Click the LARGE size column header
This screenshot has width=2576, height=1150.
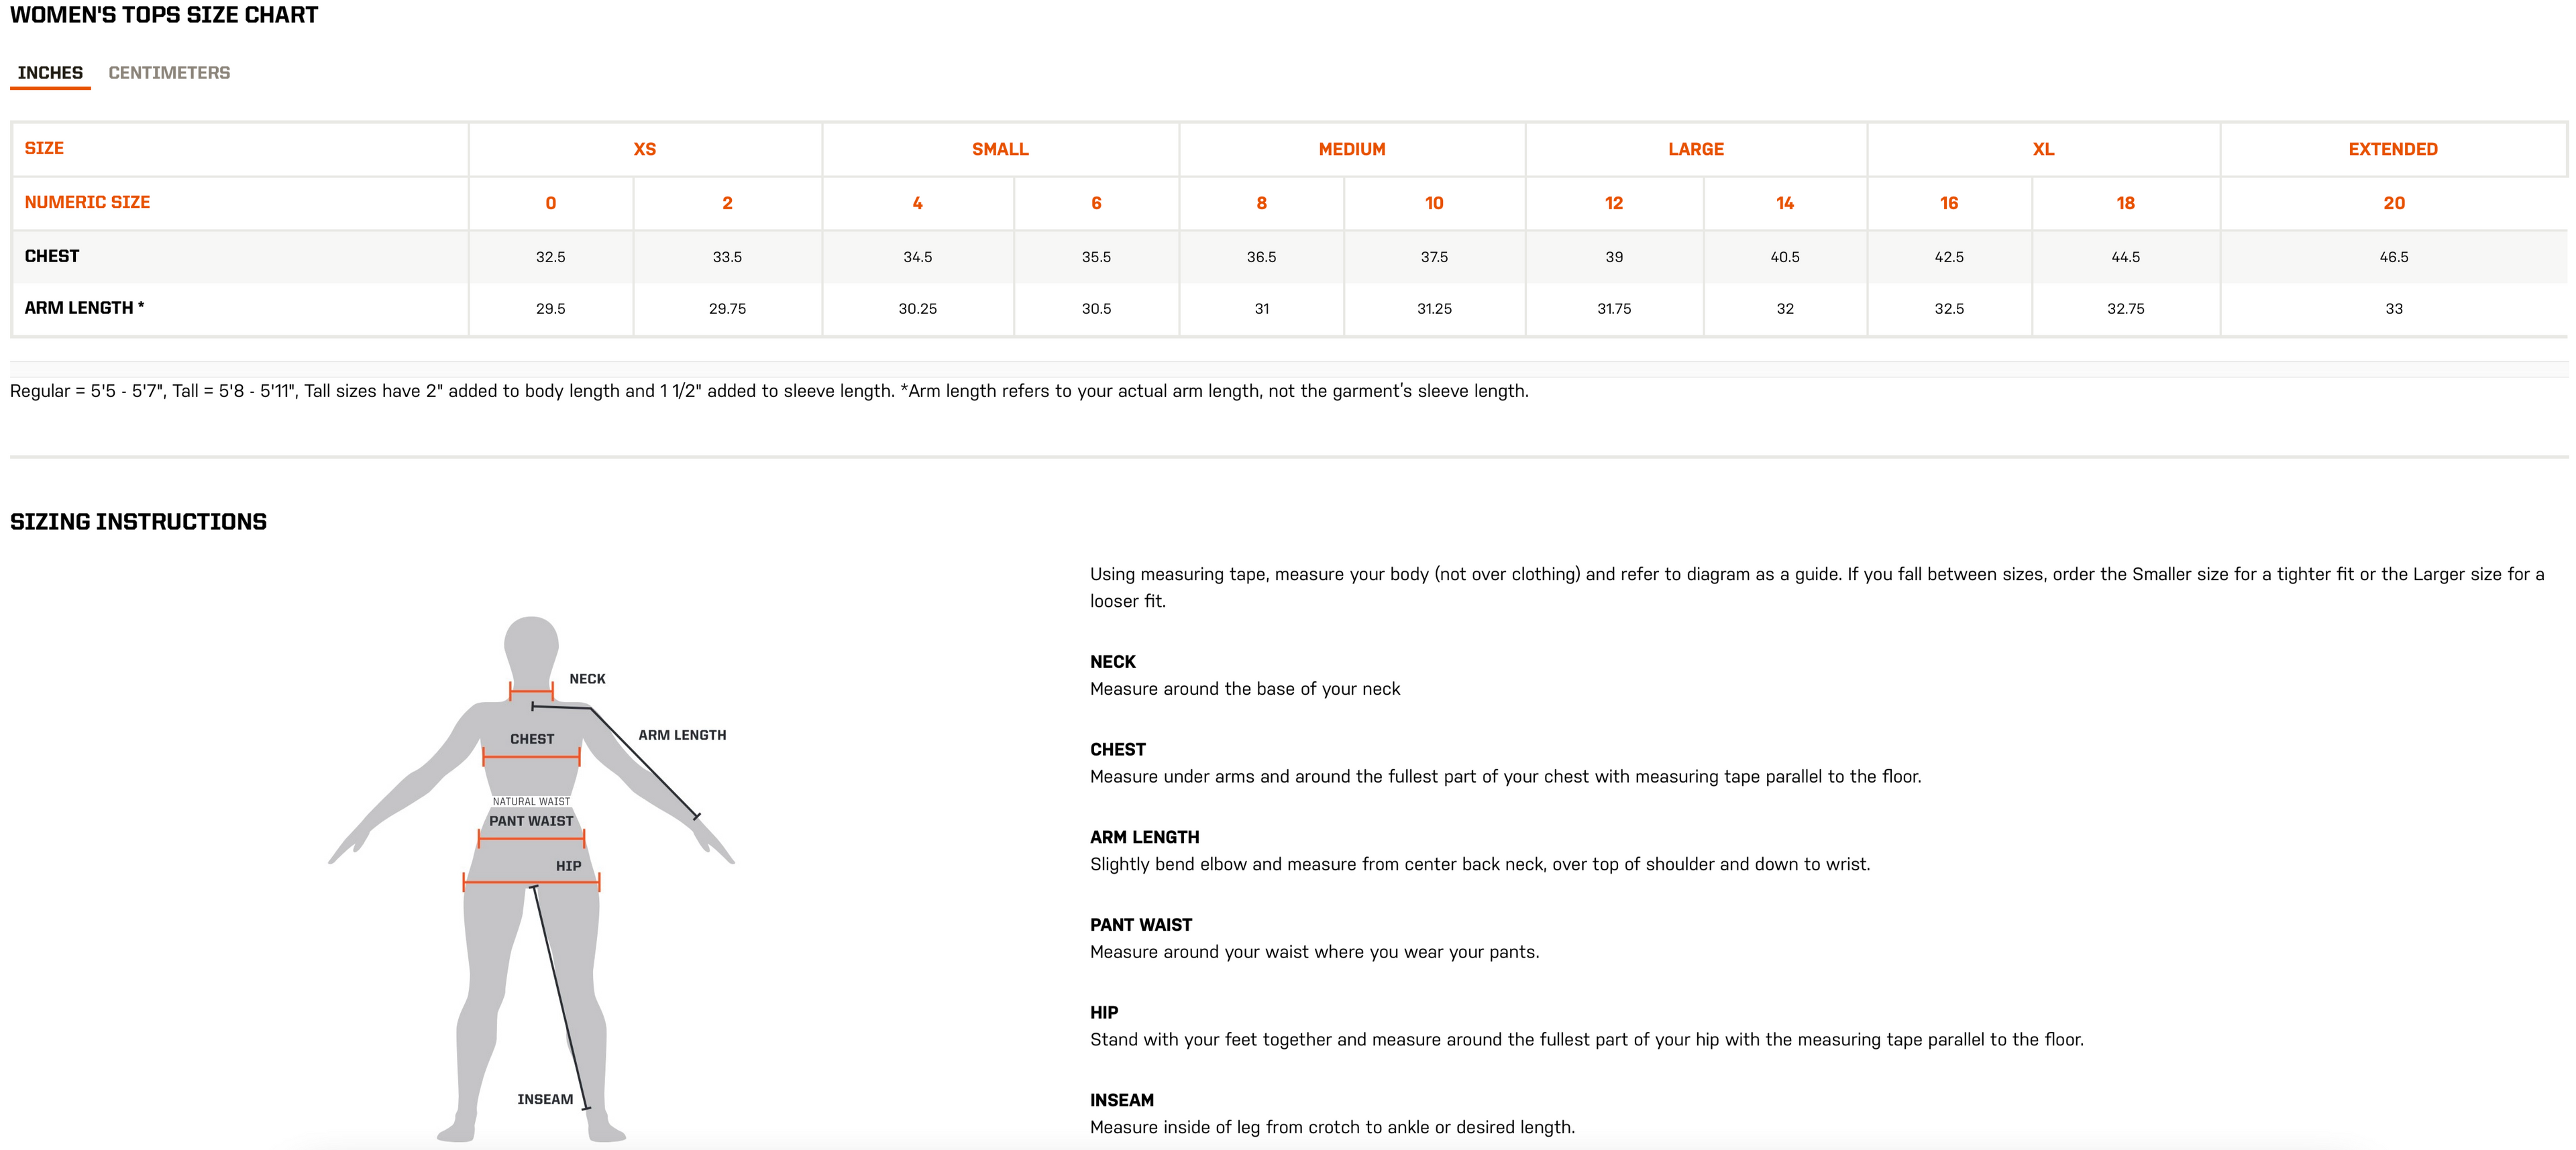tap(1696, 149)
